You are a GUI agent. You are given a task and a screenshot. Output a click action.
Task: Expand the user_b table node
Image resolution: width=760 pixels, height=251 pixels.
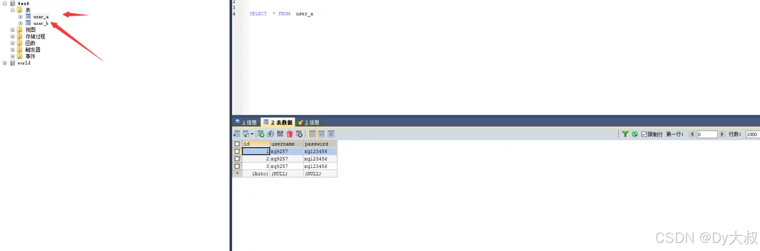[x=21, y=23]
